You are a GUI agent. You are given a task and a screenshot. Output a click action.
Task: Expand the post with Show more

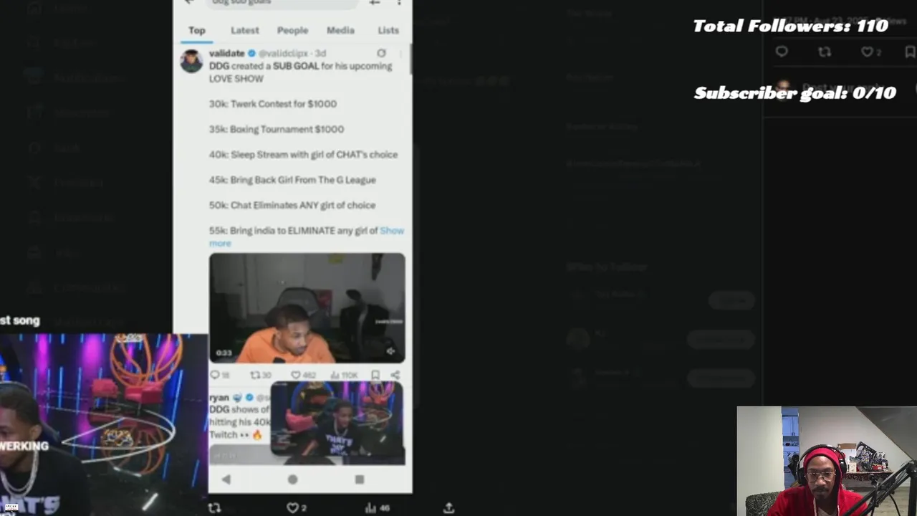point(305,236)
